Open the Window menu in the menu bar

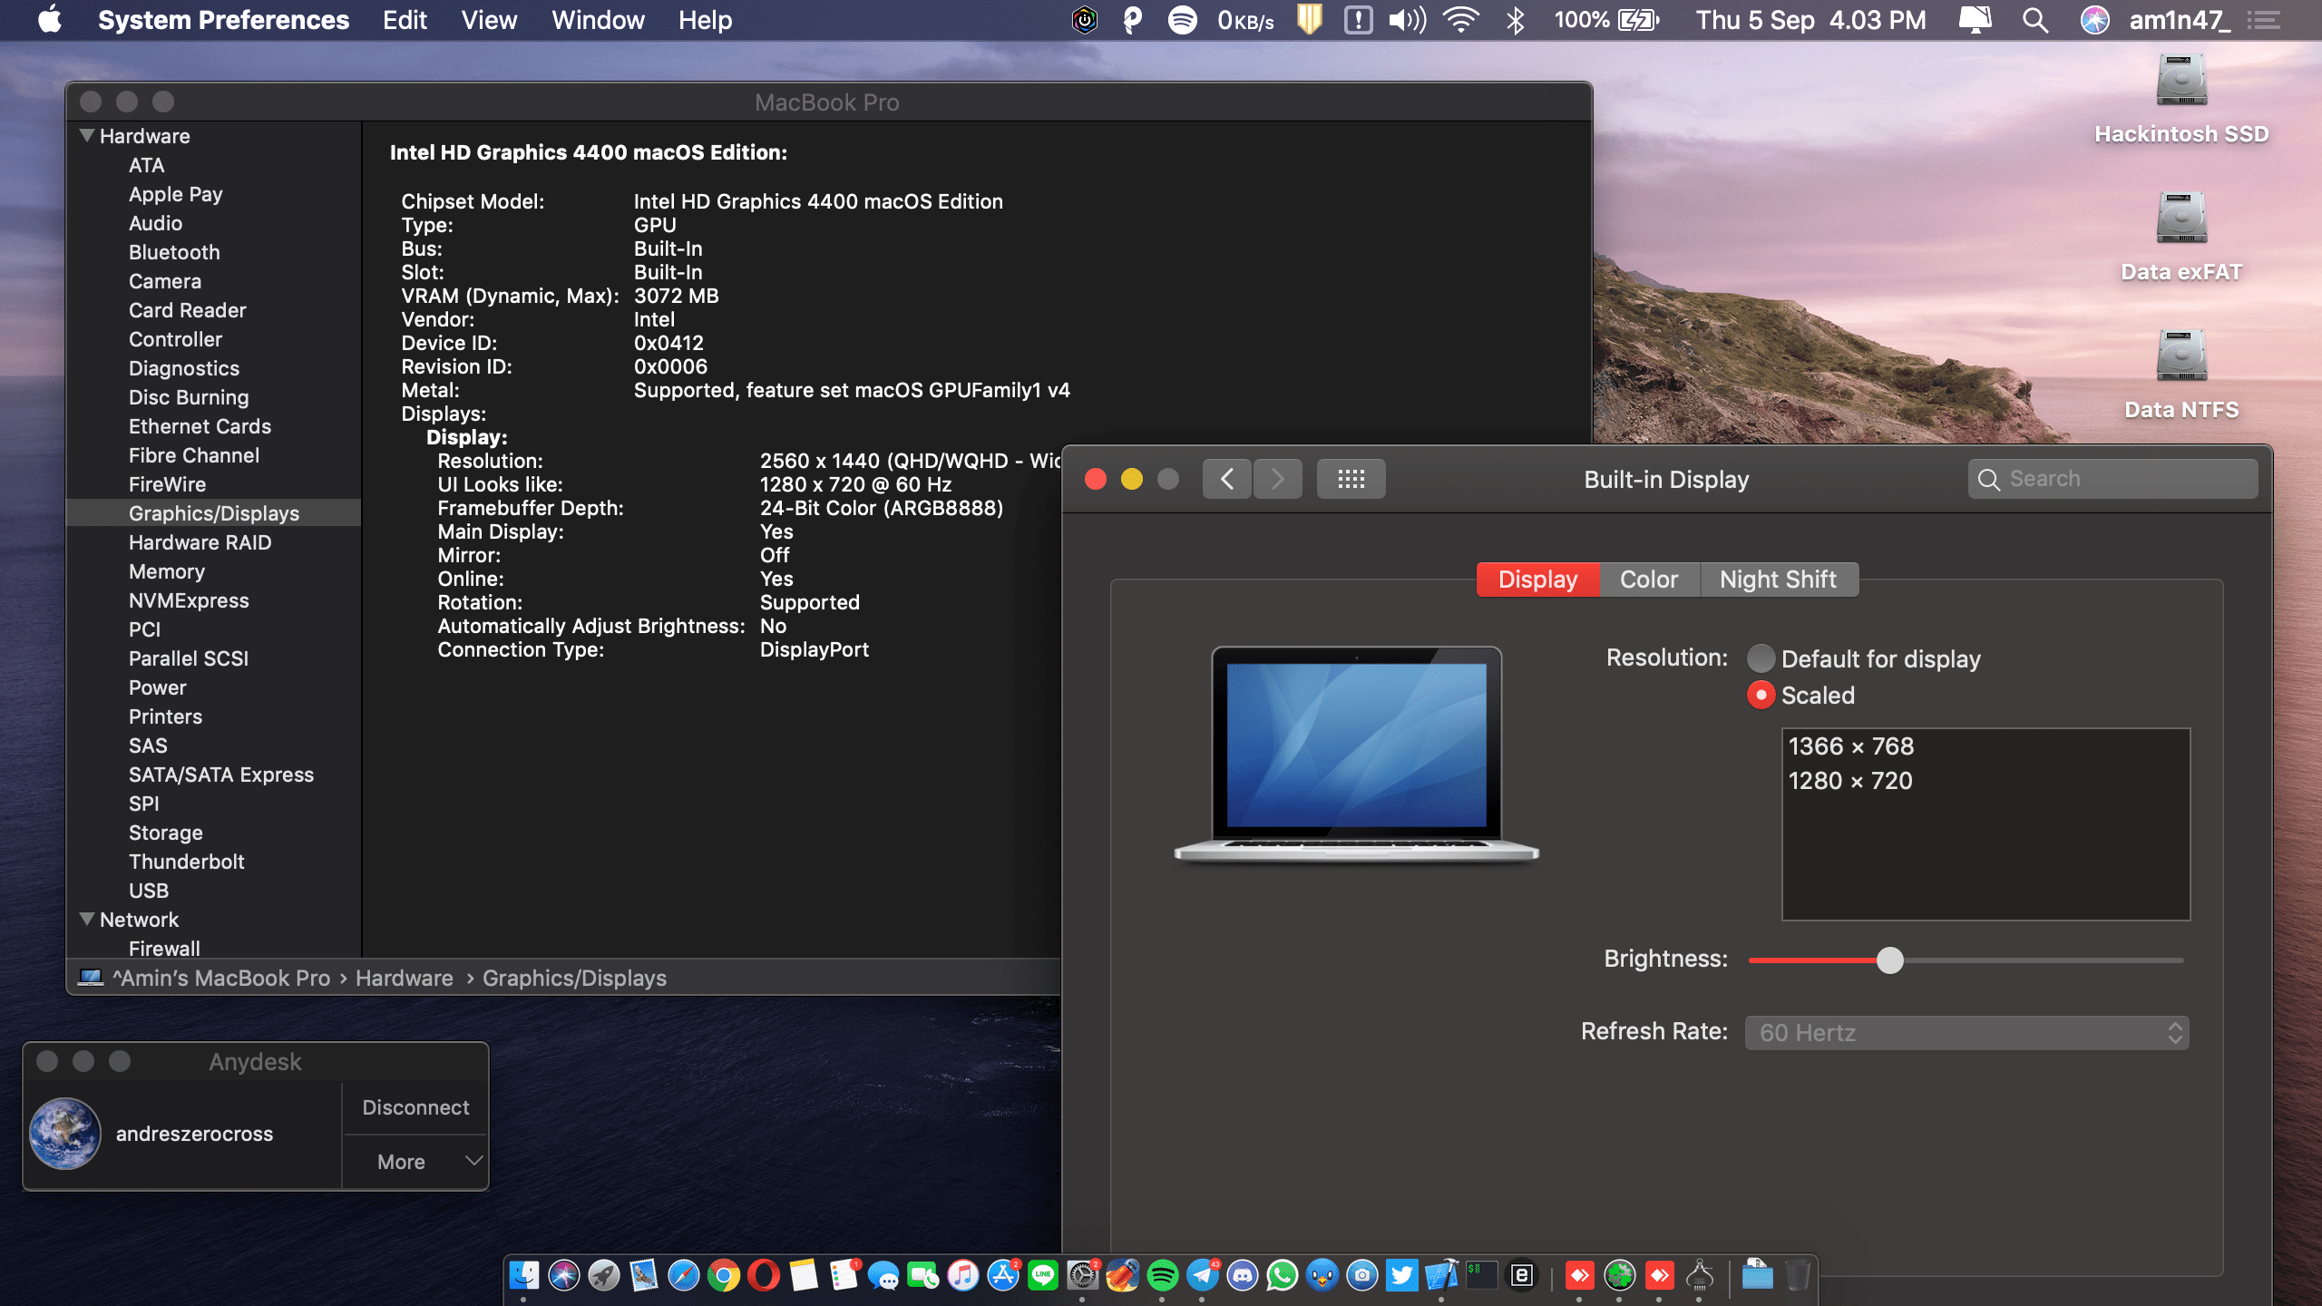(x=597, y=19)
